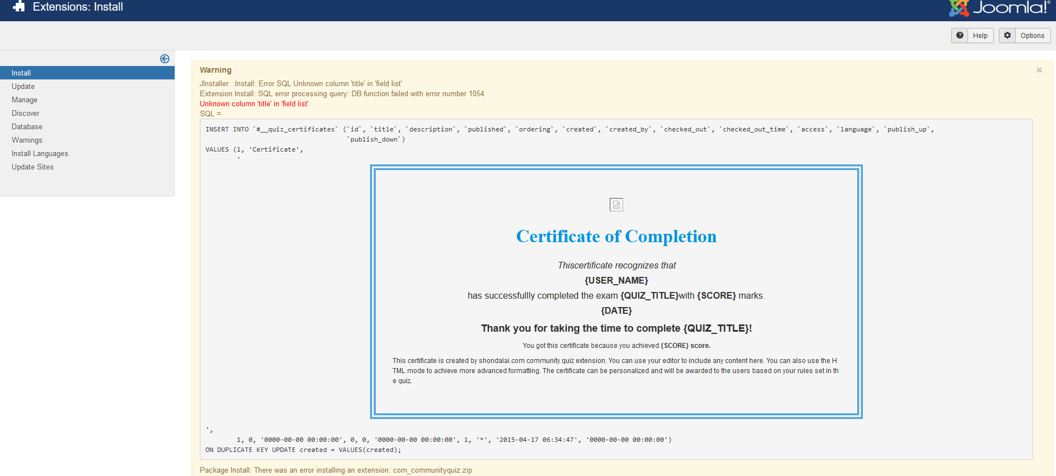Click the 'Package Install' error message line
This screenshot has height=476, width=1056.
(x=335, y=470)
